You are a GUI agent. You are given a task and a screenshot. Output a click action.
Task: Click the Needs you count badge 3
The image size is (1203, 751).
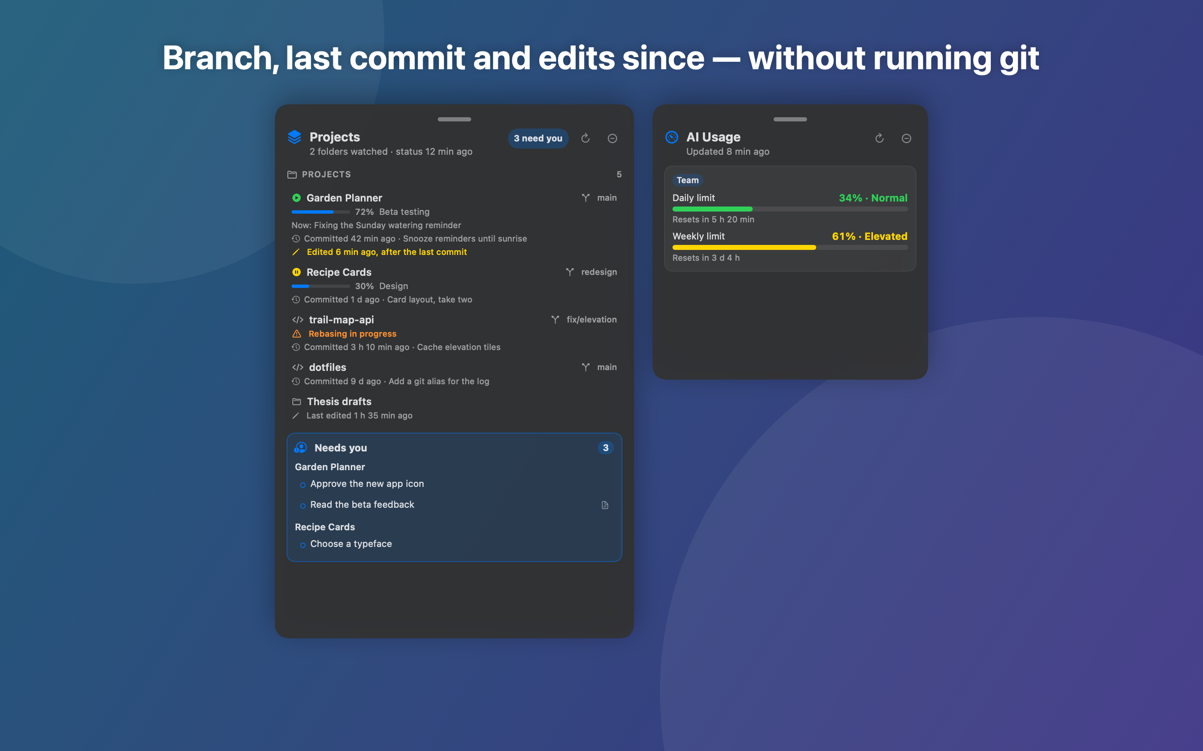point(606,448)
